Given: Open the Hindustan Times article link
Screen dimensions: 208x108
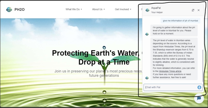Looking at the screenshot, I should click(x=170, y=71).
